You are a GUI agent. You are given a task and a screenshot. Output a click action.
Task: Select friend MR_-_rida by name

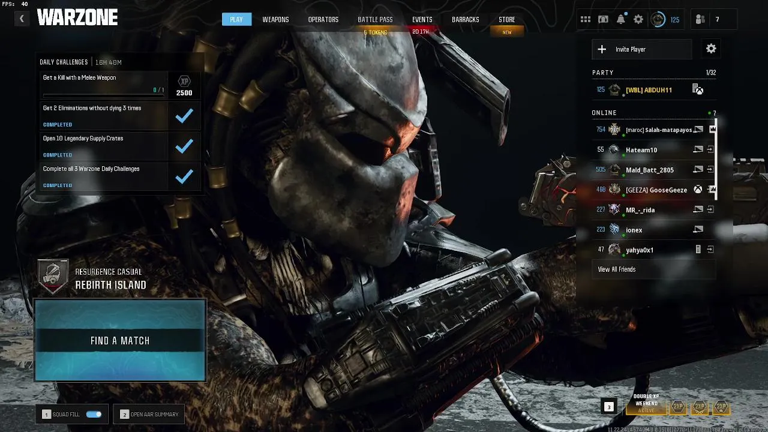click(640, 210)
